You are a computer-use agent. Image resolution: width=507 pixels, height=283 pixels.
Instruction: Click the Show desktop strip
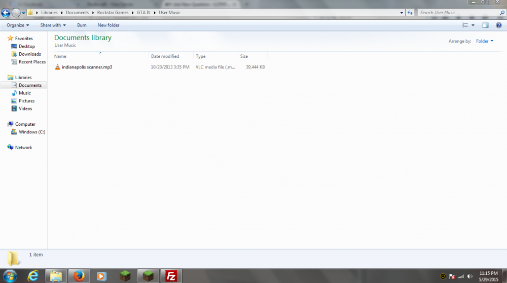click(504, 276)
